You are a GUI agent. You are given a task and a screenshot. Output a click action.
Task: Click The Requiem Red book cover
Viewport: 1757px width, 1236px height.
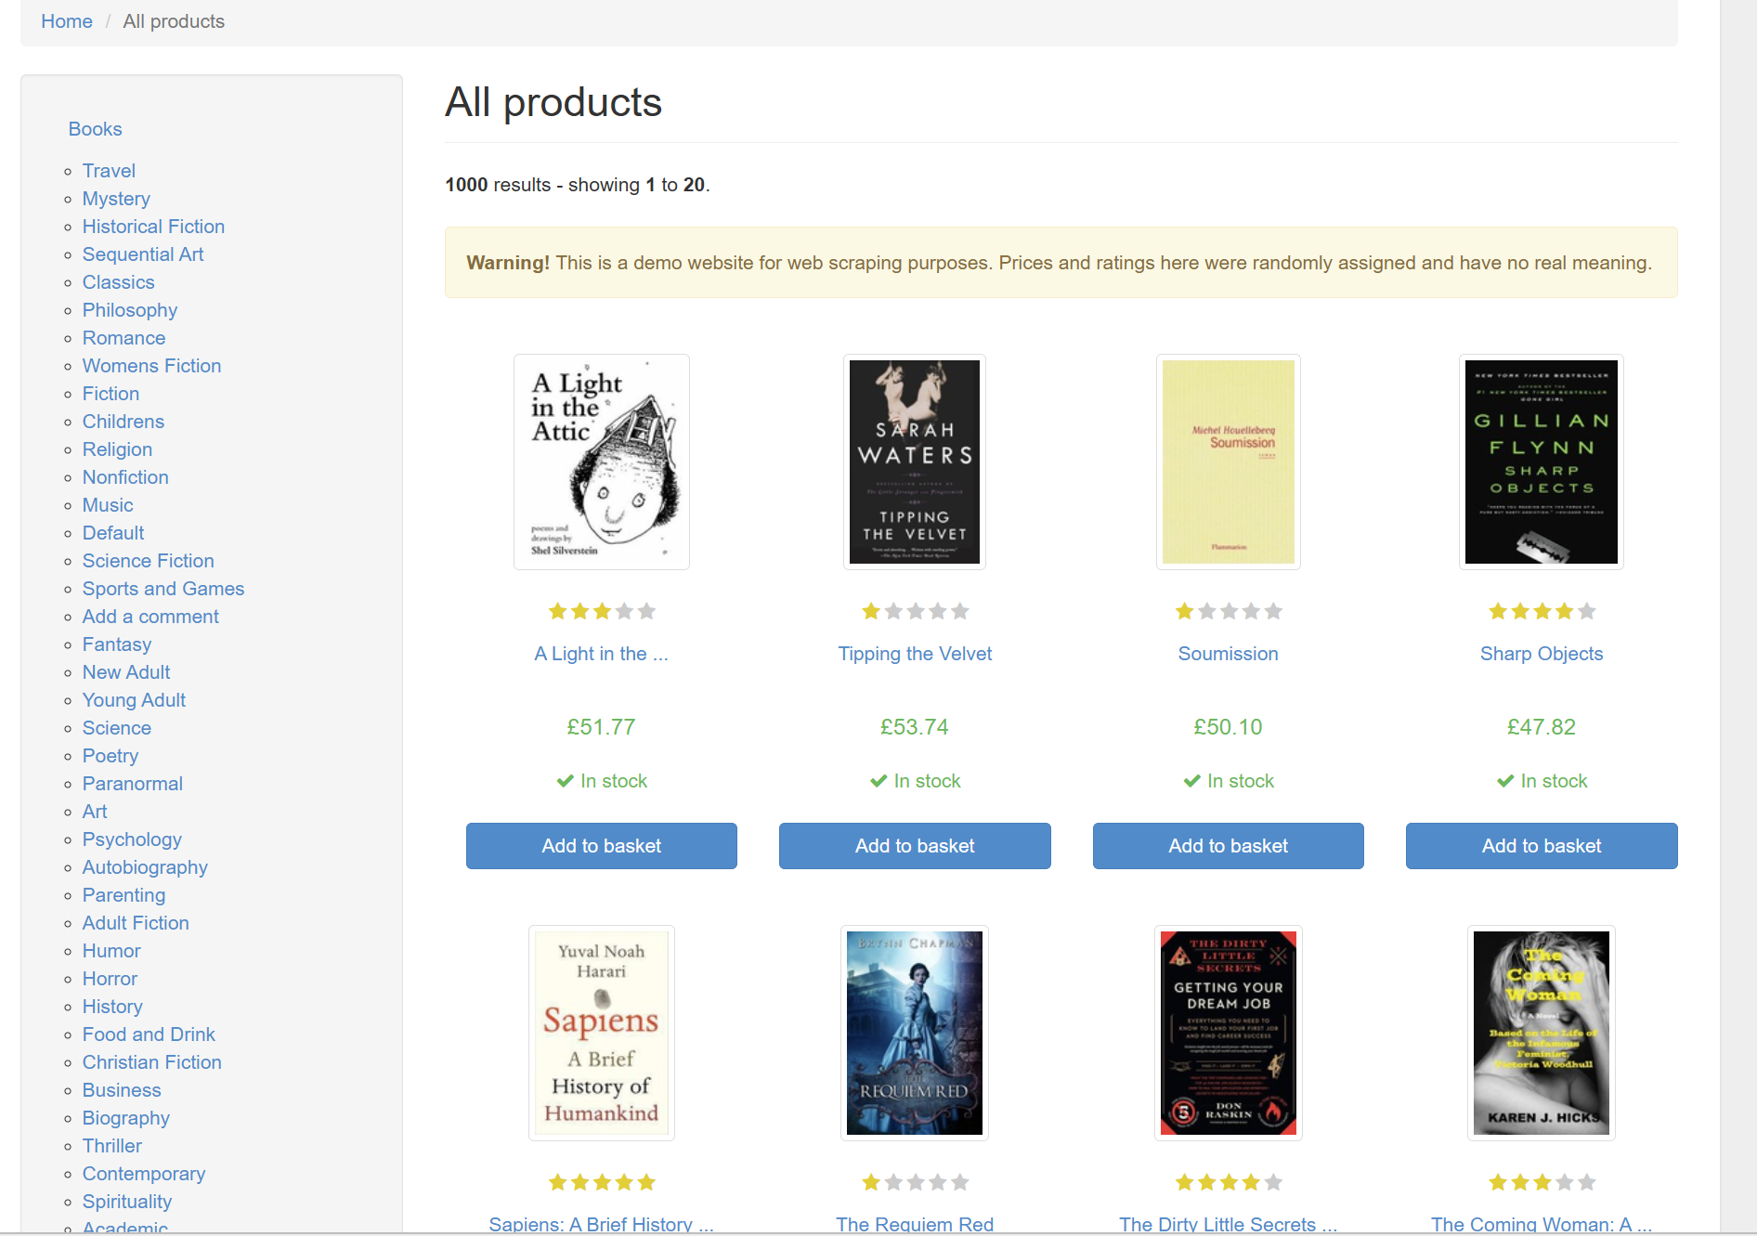tap(915, 1033)
